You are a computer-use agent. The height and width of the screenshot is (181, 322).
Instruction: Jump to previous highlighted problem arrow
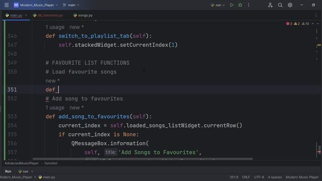point(312,24)
